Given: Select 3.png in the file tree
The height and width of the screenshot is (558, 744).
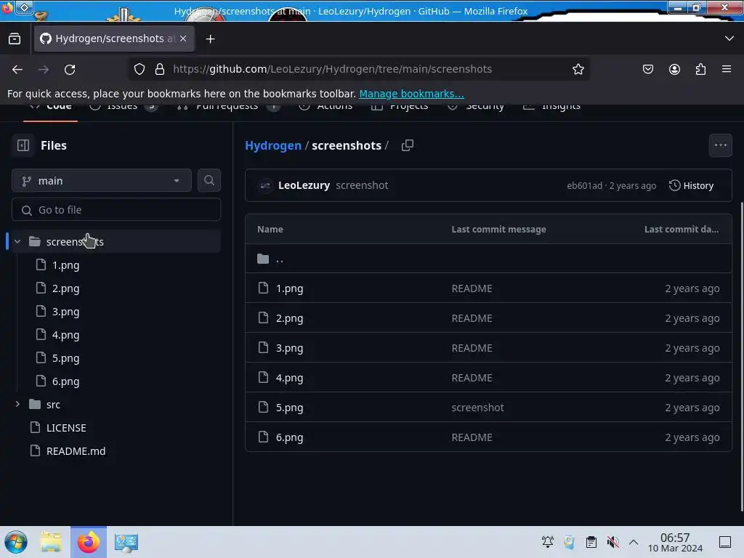Looking at the screenshot, I should click(x=65, y=312).
